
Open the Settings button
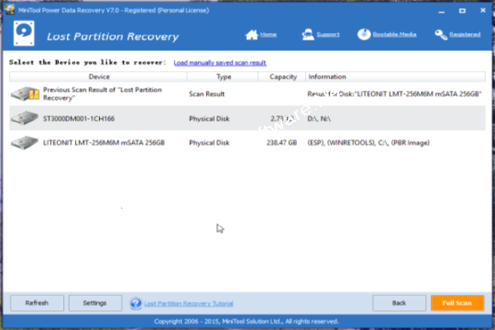click(x=95, y=303)
